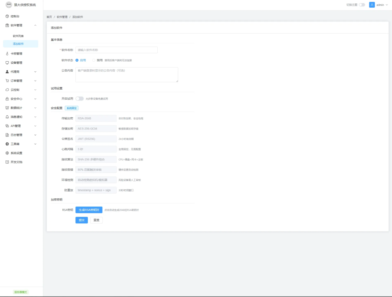Screen dimensions: 392x297
Task: Toggle the 切换主题 theme switch
Action: [362, 5]
